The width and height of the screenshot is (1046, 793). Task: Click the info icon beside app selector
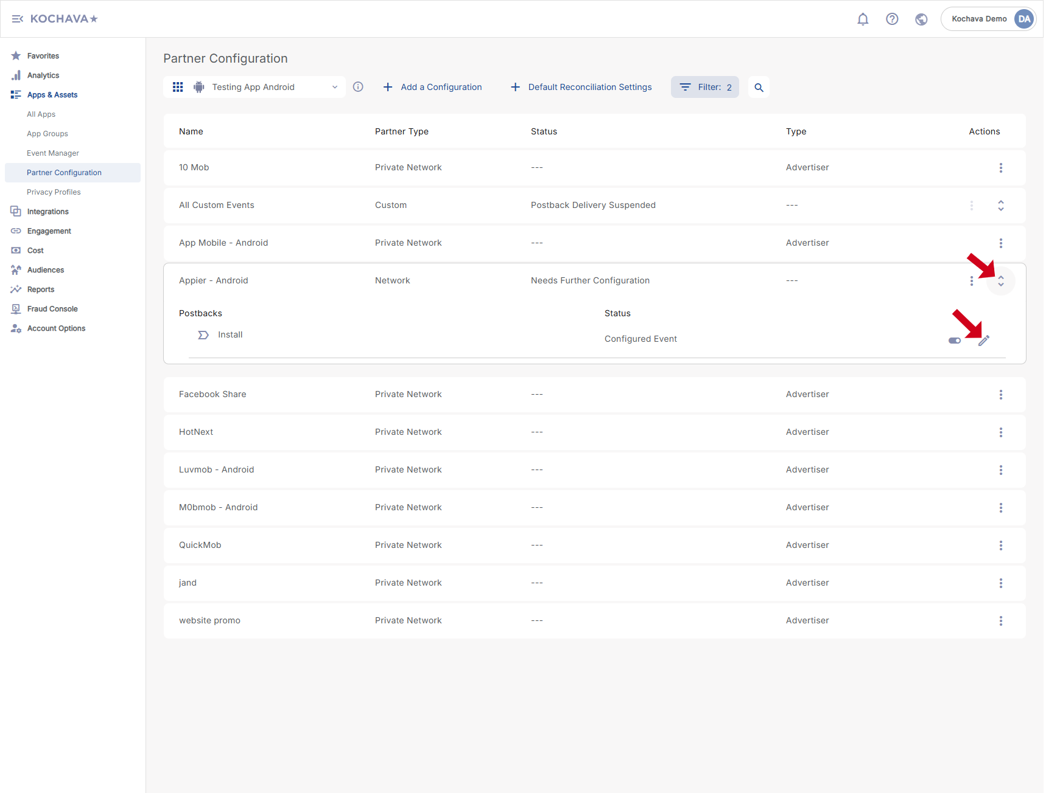tap(358, 87)
